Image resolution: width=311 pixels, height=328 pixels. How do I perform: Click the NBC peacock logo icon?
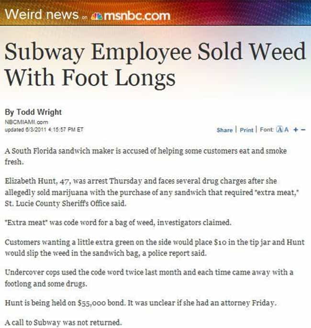[97, 17]
